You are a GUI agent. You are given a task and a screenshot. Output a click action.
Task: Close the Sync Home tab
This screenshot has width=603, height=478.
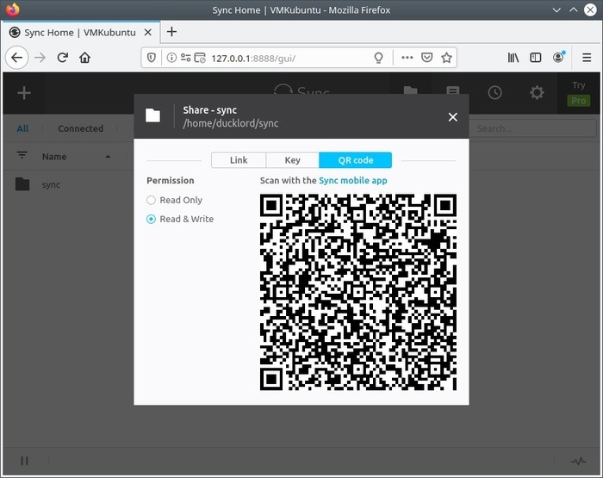click(x=147, y=33)
